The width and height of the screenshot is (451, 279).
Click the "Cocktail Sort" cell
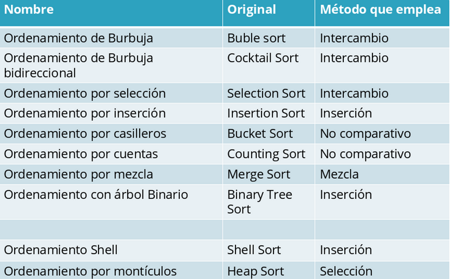pos(263,58)
